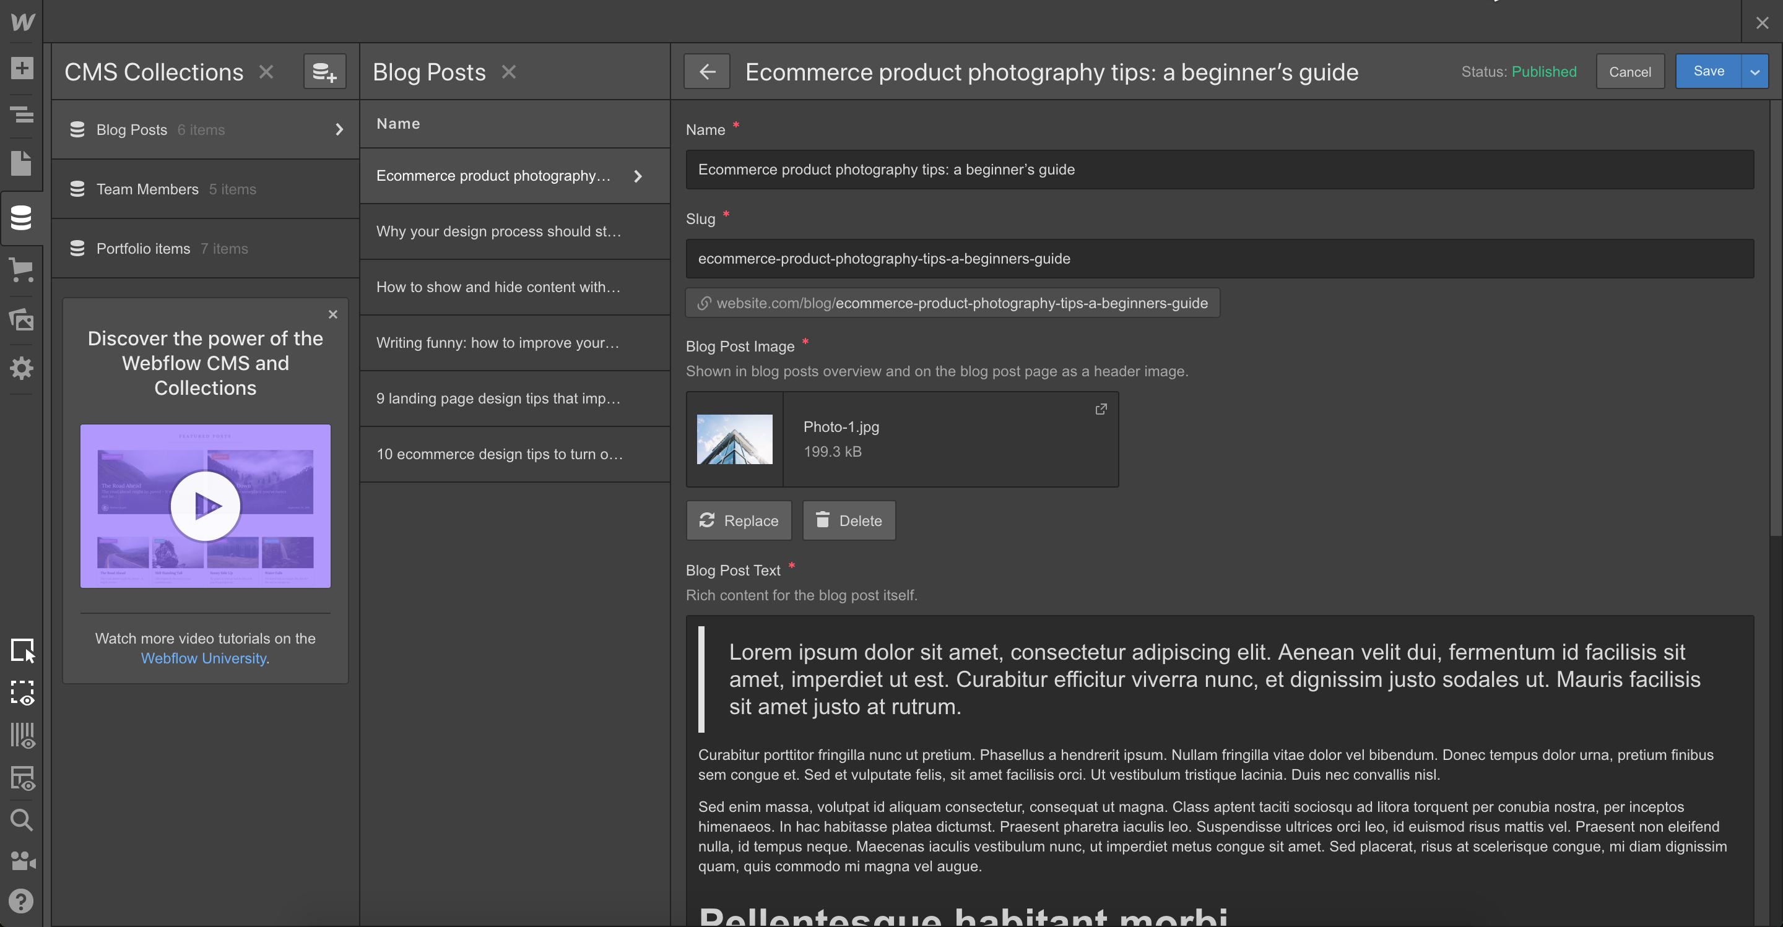This screenshot has height=927, width=1783.
Task: Open the website.com/blog post URL link
Action: pos(952,303)
